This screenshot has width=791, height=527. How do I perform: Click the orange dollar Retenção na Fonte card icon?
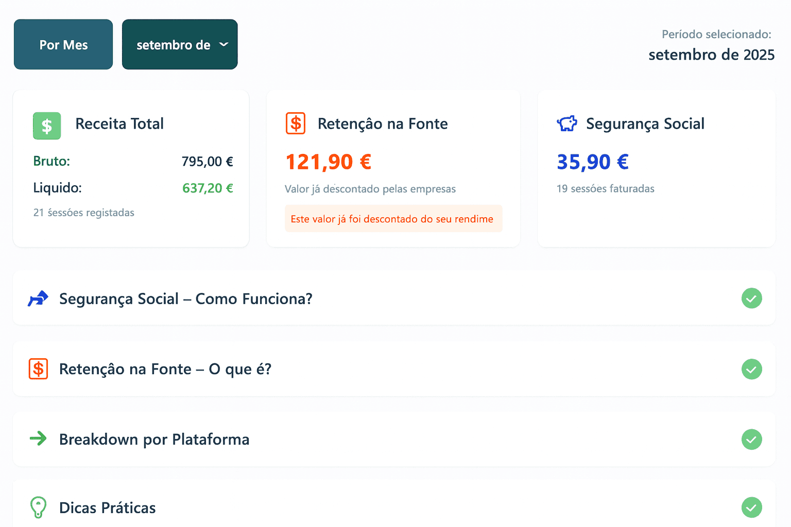pos(296,124)
